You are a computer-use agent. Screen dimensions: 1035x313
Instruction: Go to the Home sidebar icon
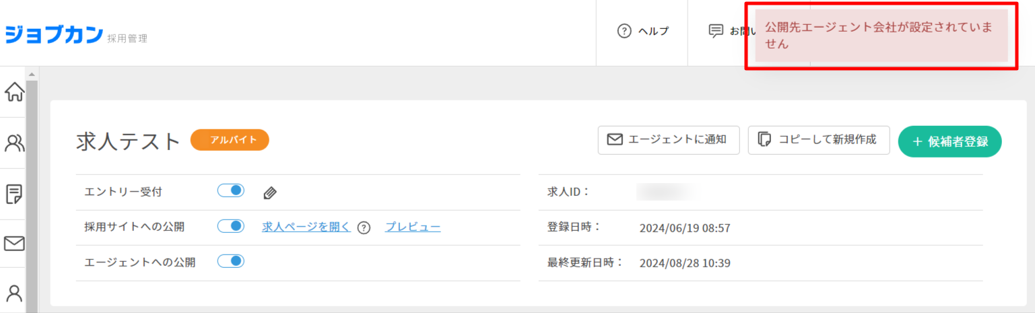tap(14, 92)
